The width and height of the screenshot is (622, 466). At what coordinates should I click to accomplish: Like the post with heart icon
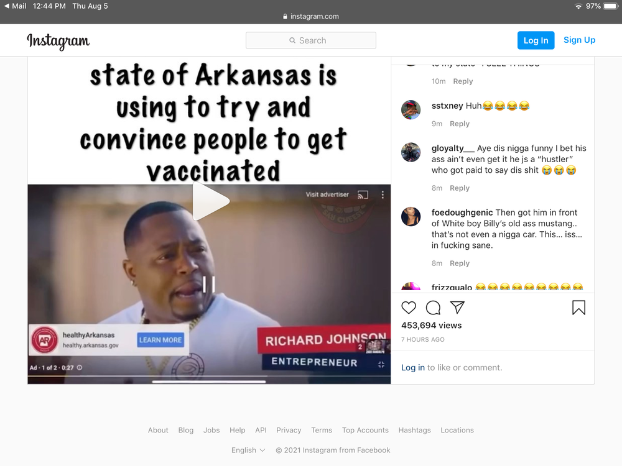409,308
